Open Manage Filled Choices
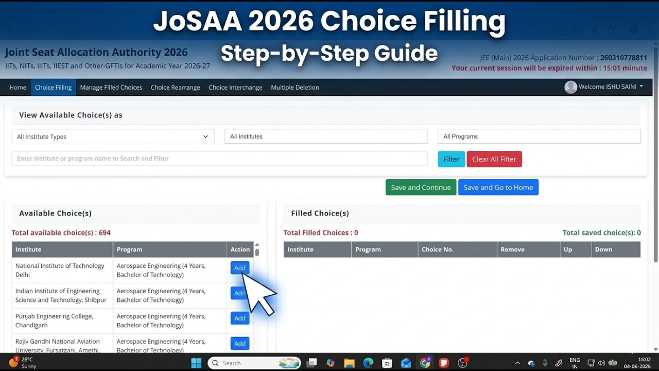659x371 pixels. coord(111,88)
